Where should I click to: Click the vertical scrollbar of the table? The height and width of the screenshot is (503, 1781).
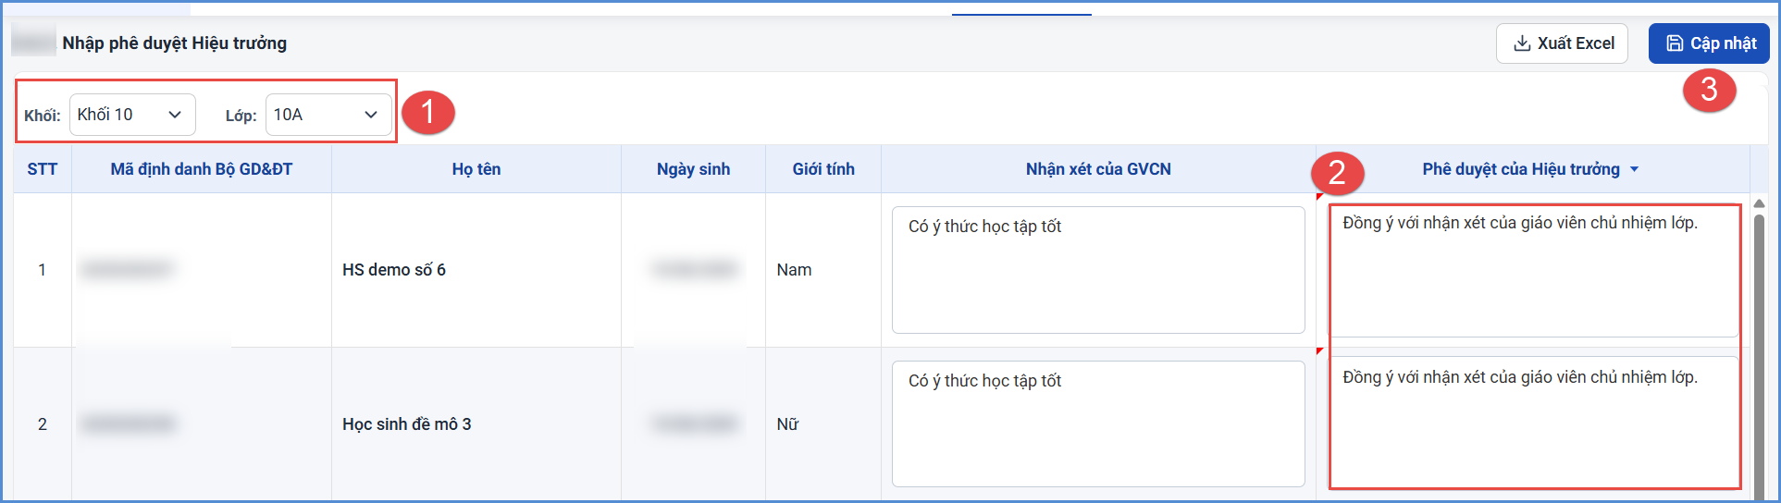pyautogui.click(x=1759, y=356)
